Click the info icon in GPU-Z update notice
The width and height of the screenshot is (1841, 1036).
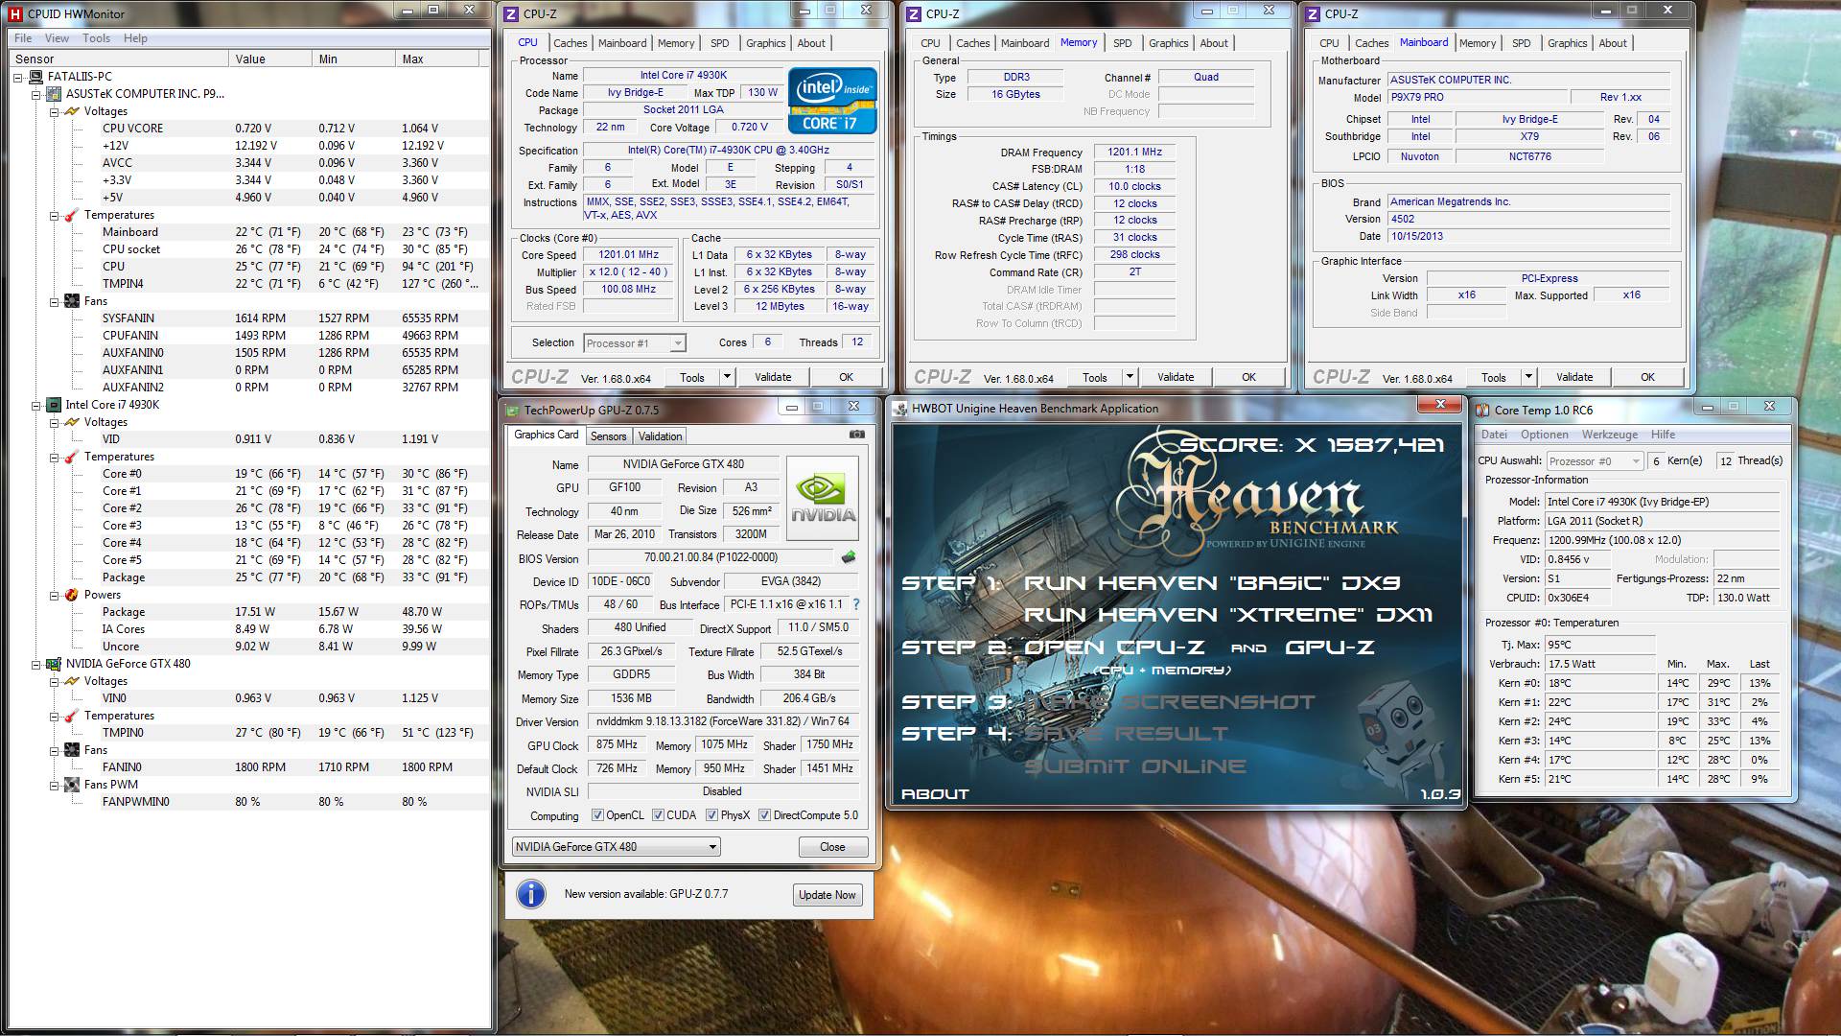(531, 894)
